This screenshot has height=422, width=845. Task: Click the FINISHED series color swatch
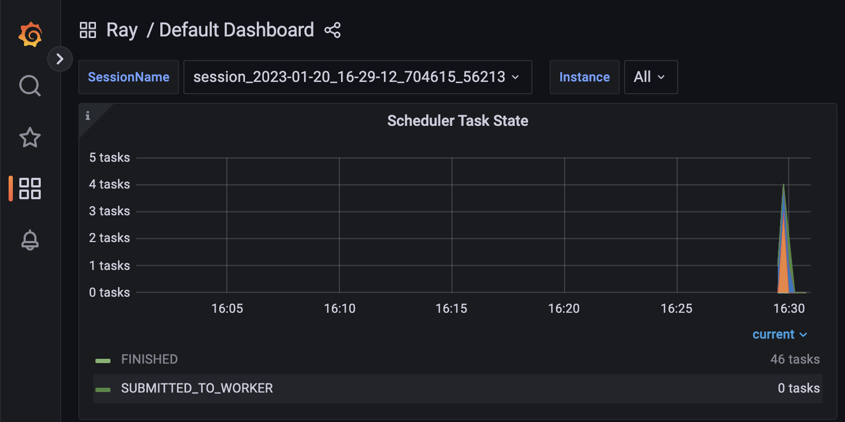[103, 360]
